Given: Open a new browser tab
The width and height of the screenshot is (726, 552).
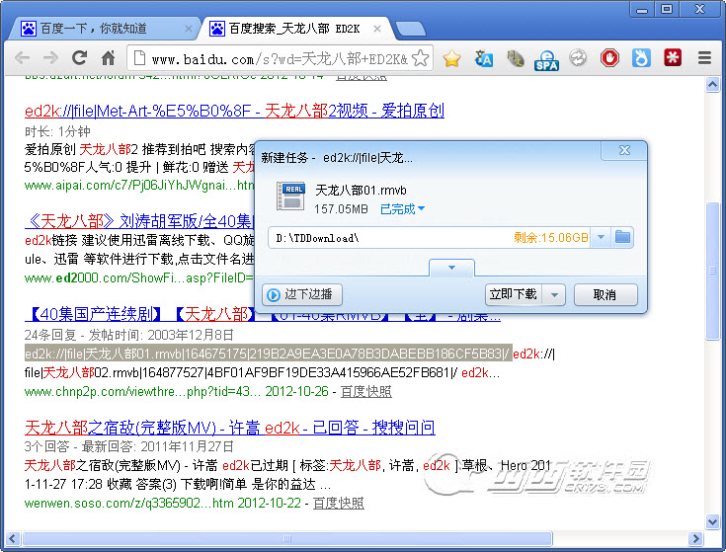Looking at the screenshot, I should pos(411,29).
